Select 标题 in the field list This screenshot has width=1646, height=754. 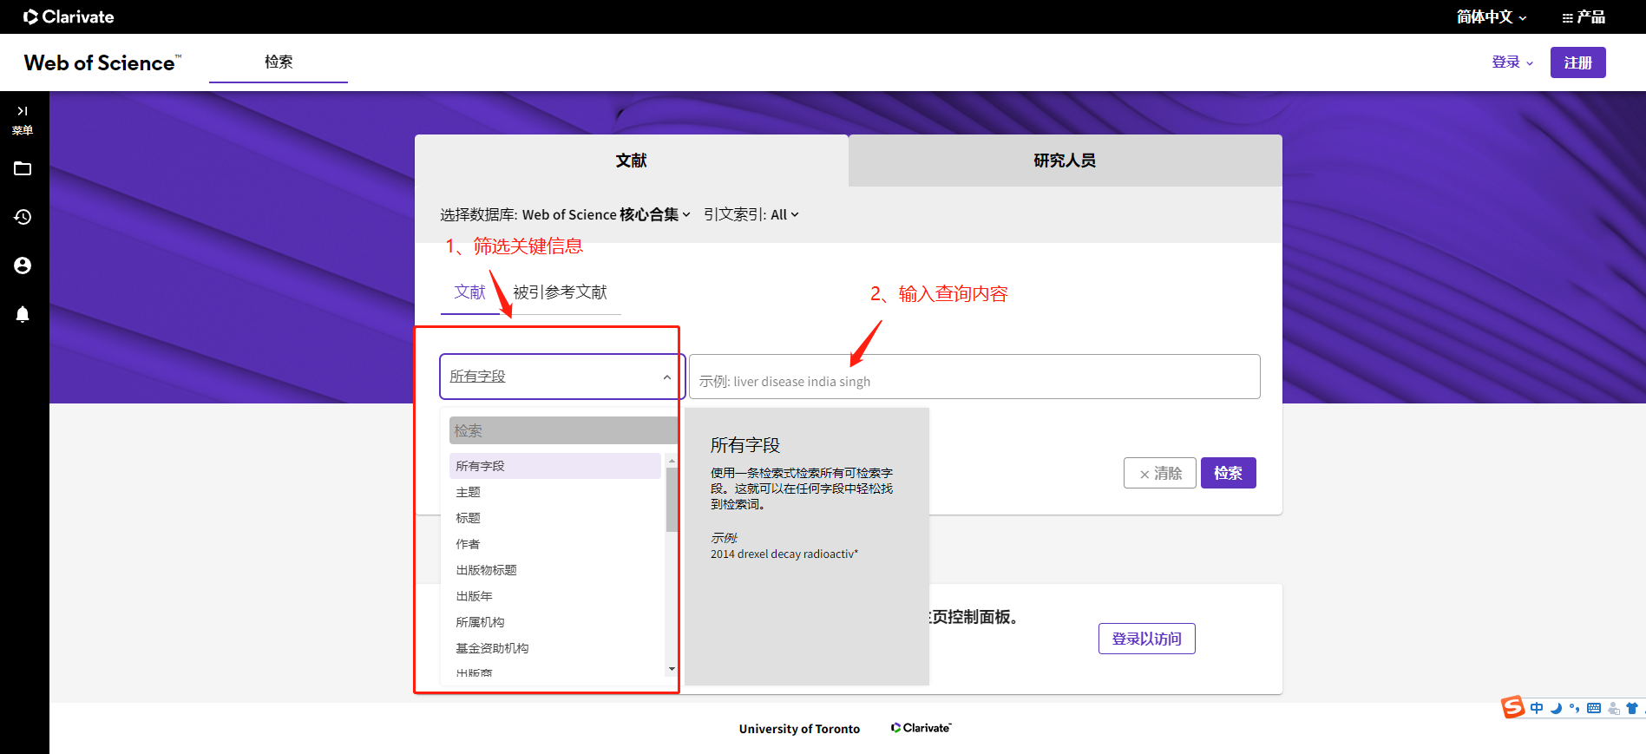click(555, 518)
